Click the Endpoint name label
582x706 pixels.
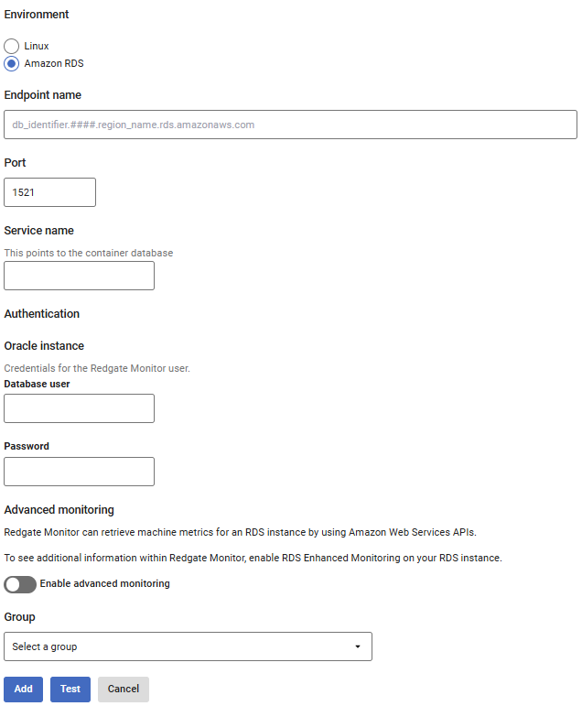[x=42, y=95]
